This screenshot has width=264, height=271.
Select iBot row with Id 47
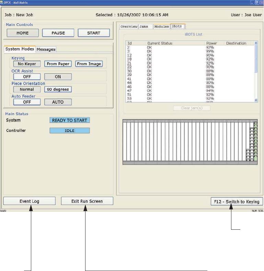tap(190, 91)
